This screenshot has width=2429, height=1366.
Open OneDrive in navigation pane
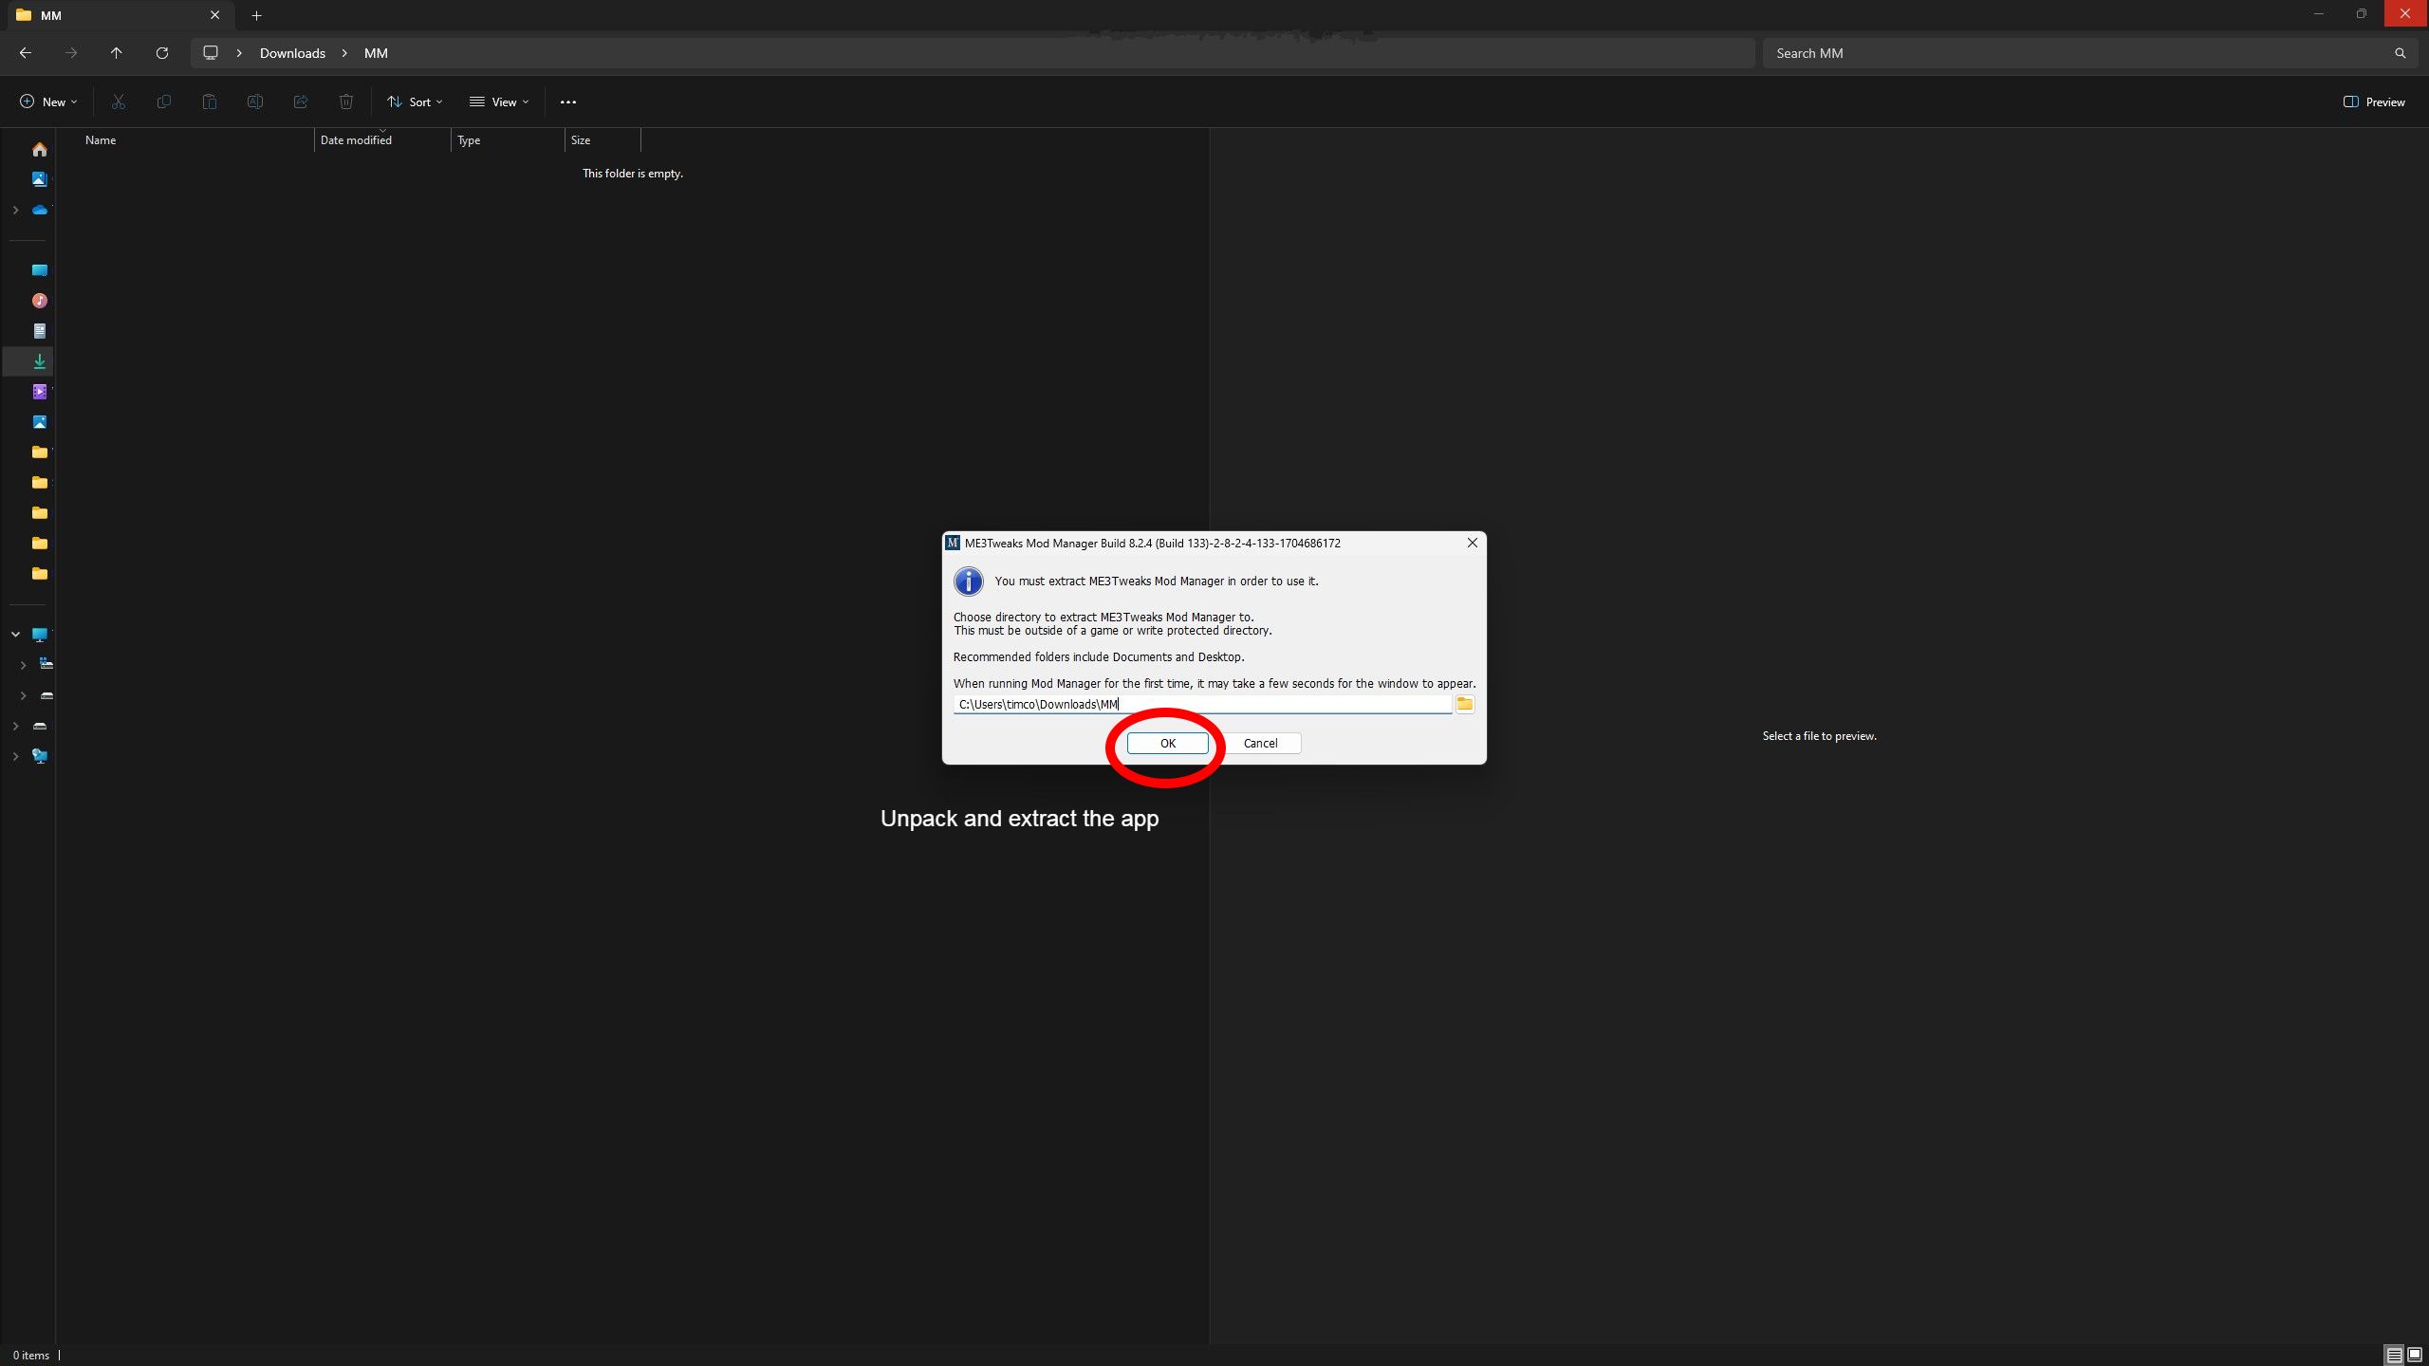pyautogui.click(x=39, y=210)
